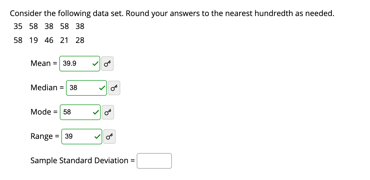Click the checkmark inside the Median field
Image resolution: width=370 pixels, height=180 pixels.
[x=102, y=88]
